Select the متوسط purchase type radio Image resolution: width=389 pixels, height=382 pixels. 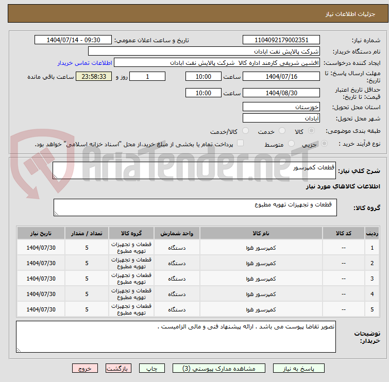[291, 144]
